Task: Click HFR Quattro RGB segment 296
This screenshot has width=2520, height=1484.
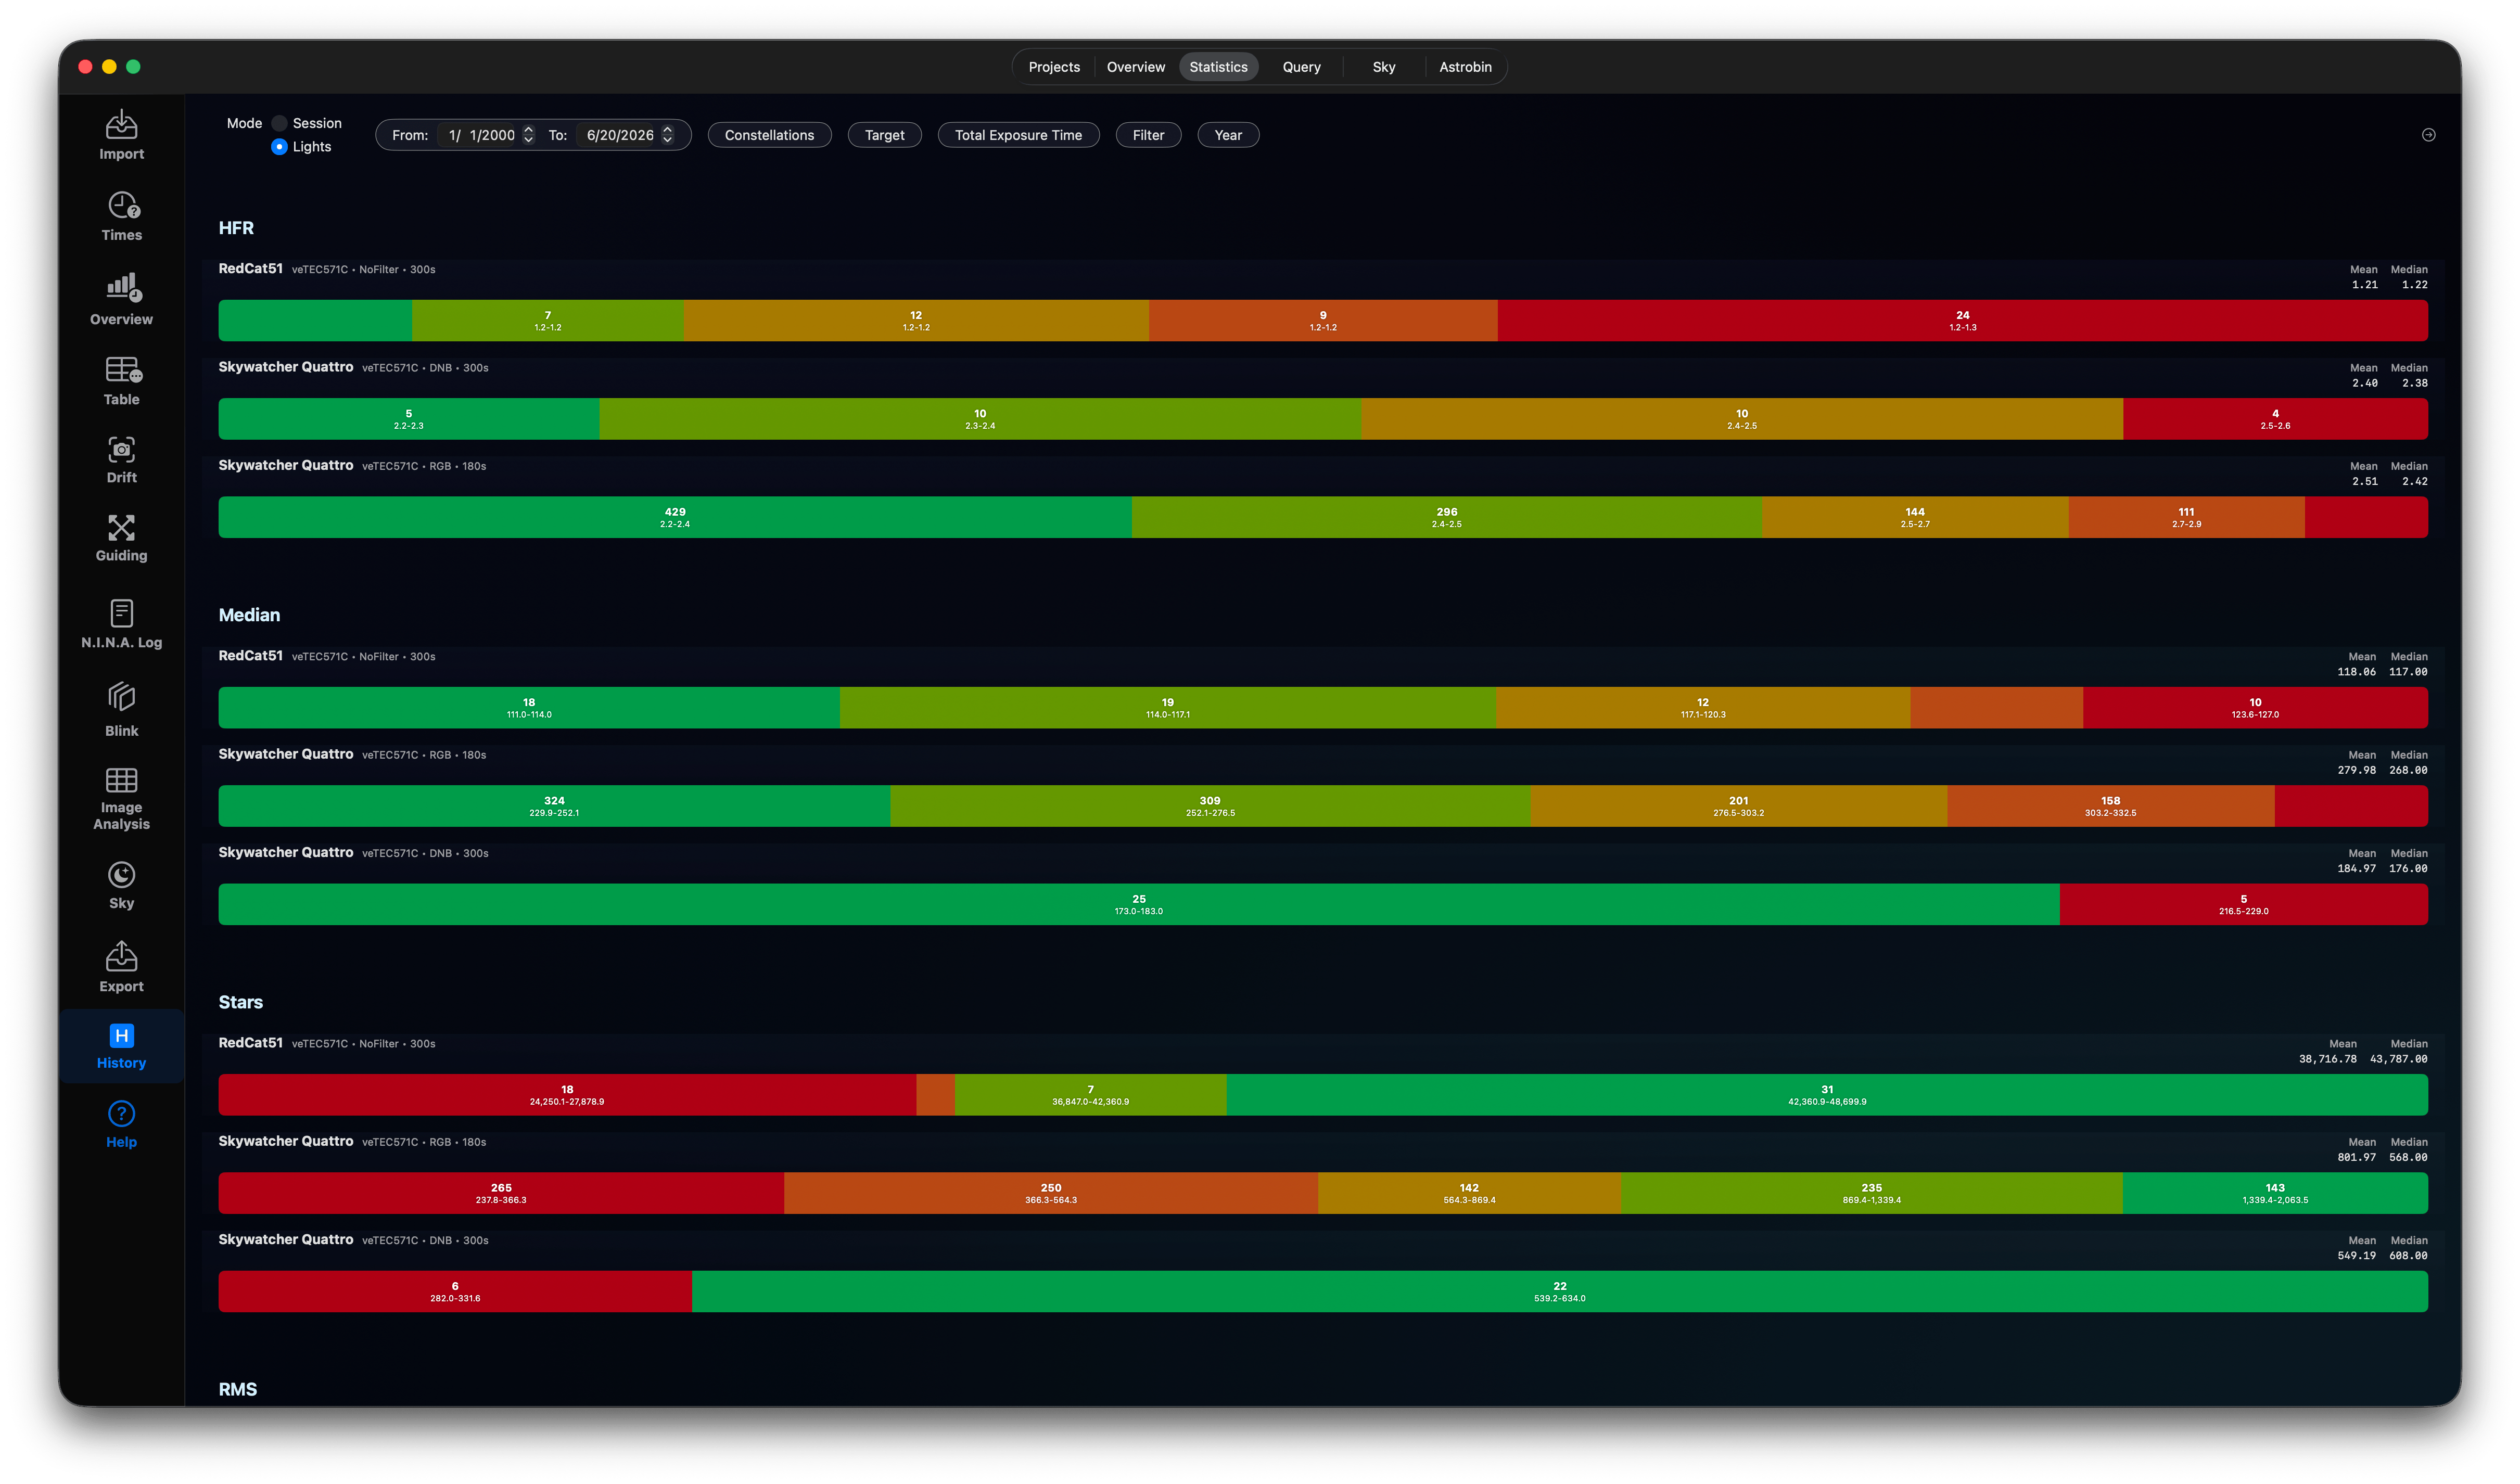Action: [1446, 517]
